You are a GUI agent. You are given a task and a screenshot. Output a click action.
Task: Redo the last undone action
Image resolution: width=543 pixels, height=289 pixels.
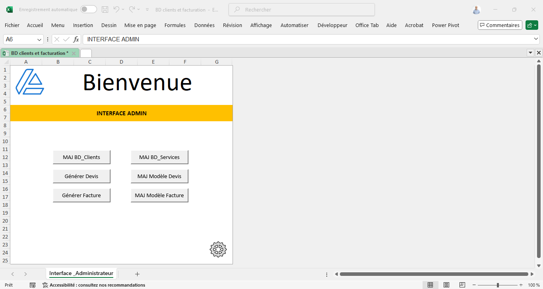coord(132,10)
